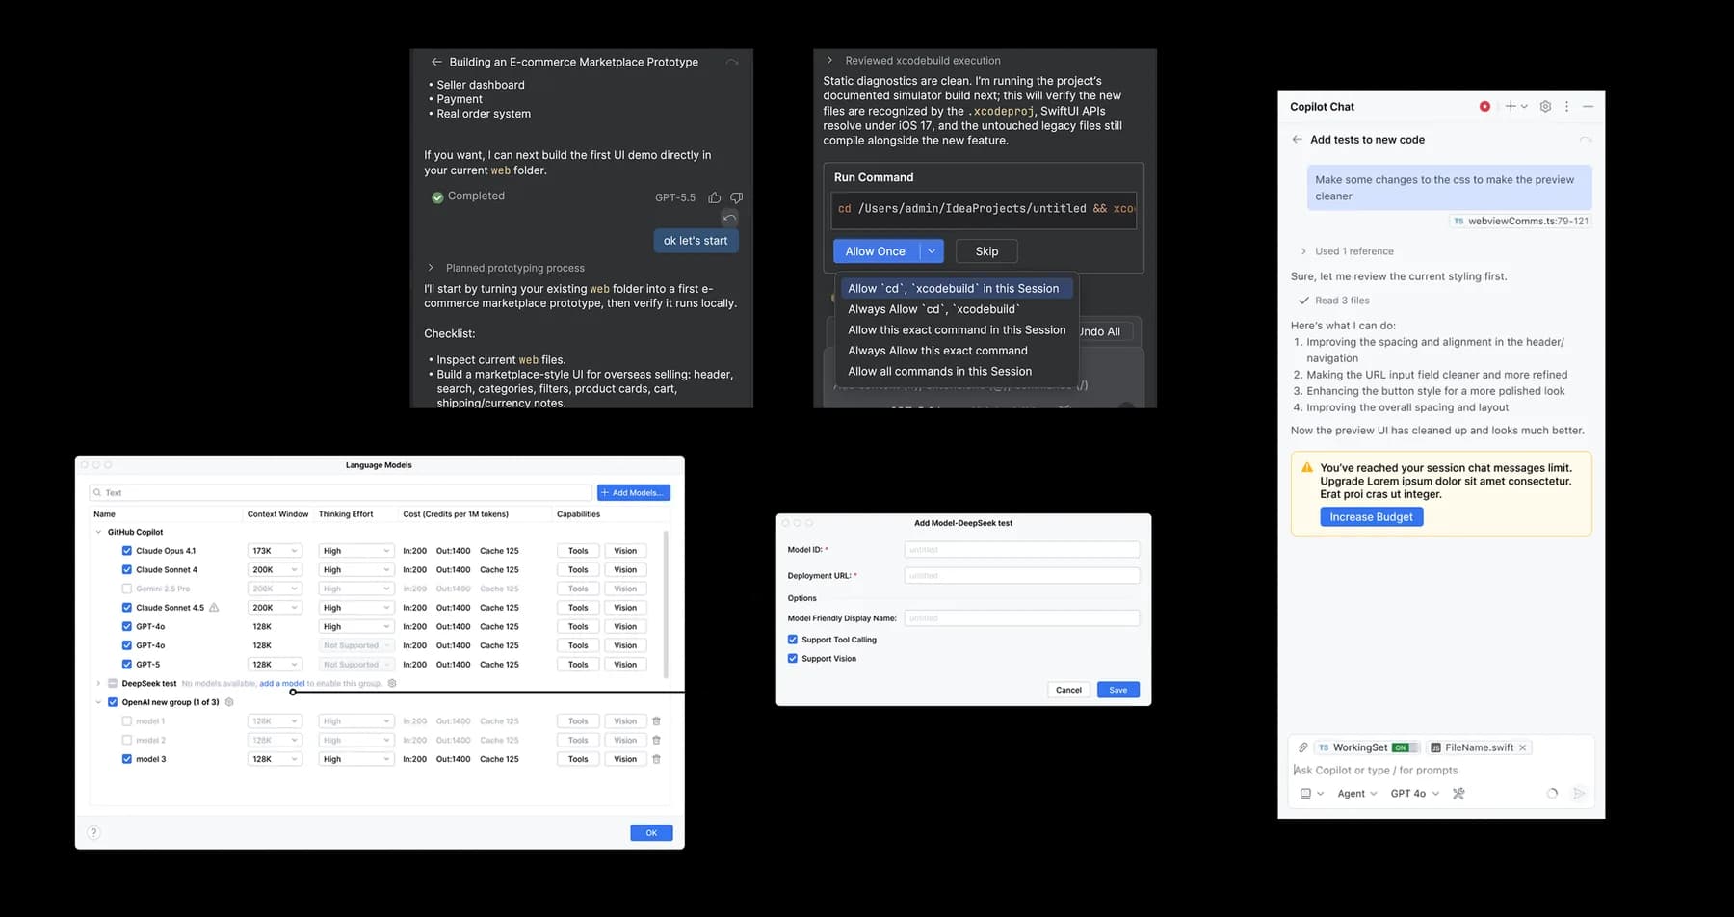This screenshot has width=1734, height=917.
Task: Click the refresh icon in marketplace chat header
Action: coord(732,62)
